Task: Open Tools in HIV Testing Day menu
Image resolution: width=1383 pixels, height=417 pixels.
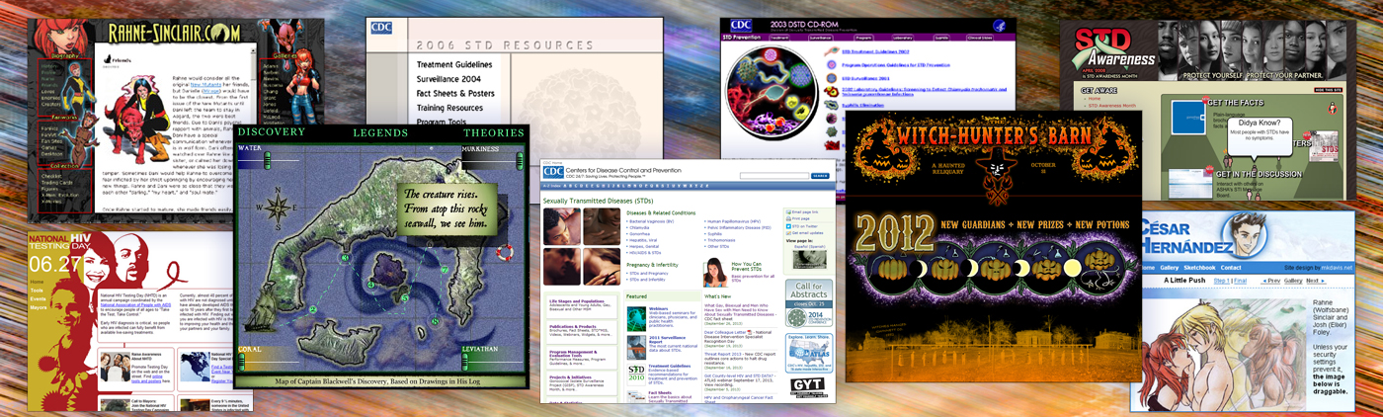Action: click(37, 291)
